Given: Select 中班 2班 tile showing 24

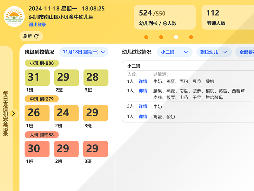Looking at the screenshot, I should (66, 113).
